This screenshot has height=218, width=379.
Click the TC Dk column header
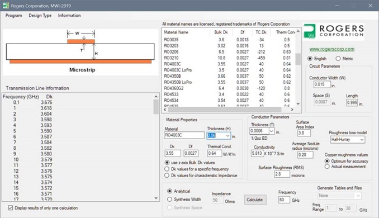(261, 32)
